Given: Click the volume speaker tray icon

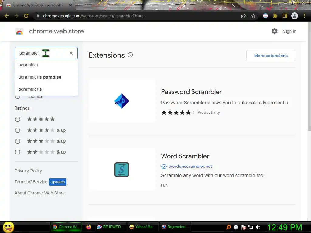Looking at the screenshot, I should tap(258, 227).
